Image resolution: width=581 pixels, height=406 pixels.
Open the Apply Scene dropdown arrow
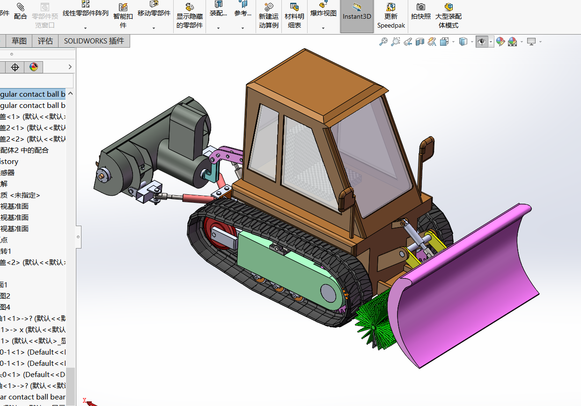click(521, 42)
